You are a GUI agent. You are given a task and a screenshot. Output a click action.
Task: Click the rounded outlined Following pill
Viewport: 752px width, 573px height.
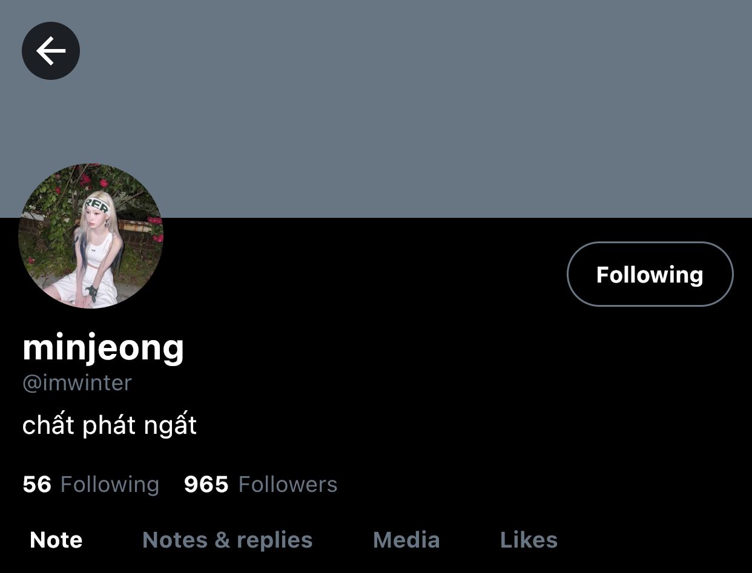click(x=650, y=274)
